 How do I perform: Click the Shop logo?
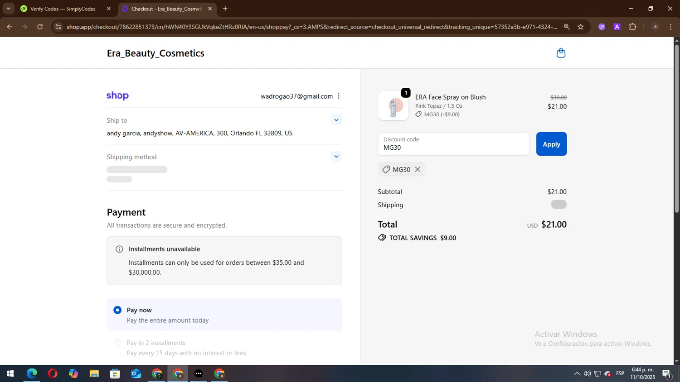118,96
